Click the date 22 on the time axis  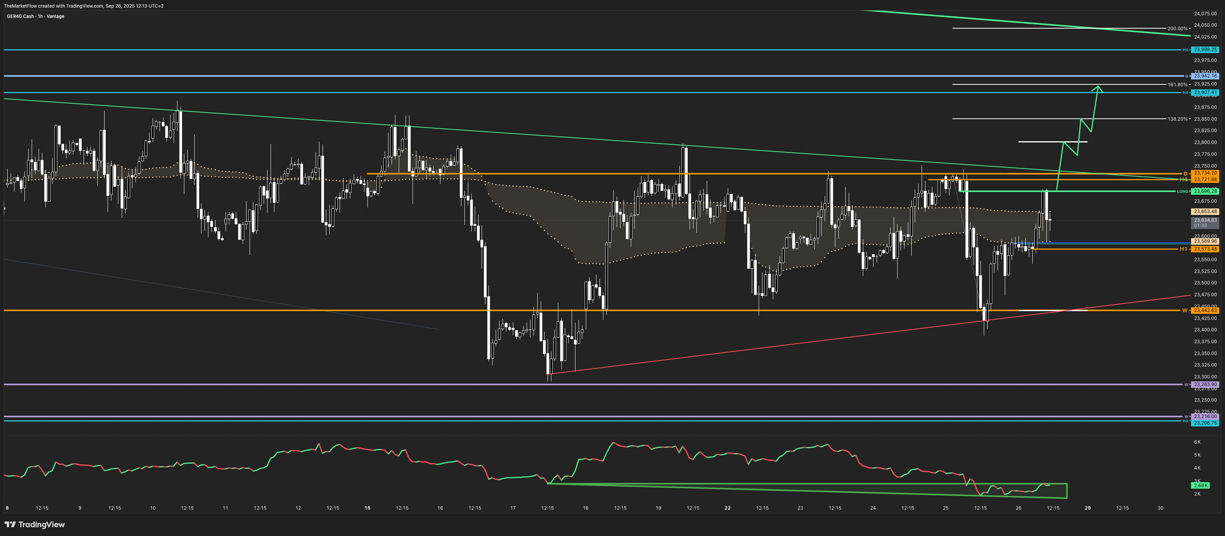pos(727,508)
